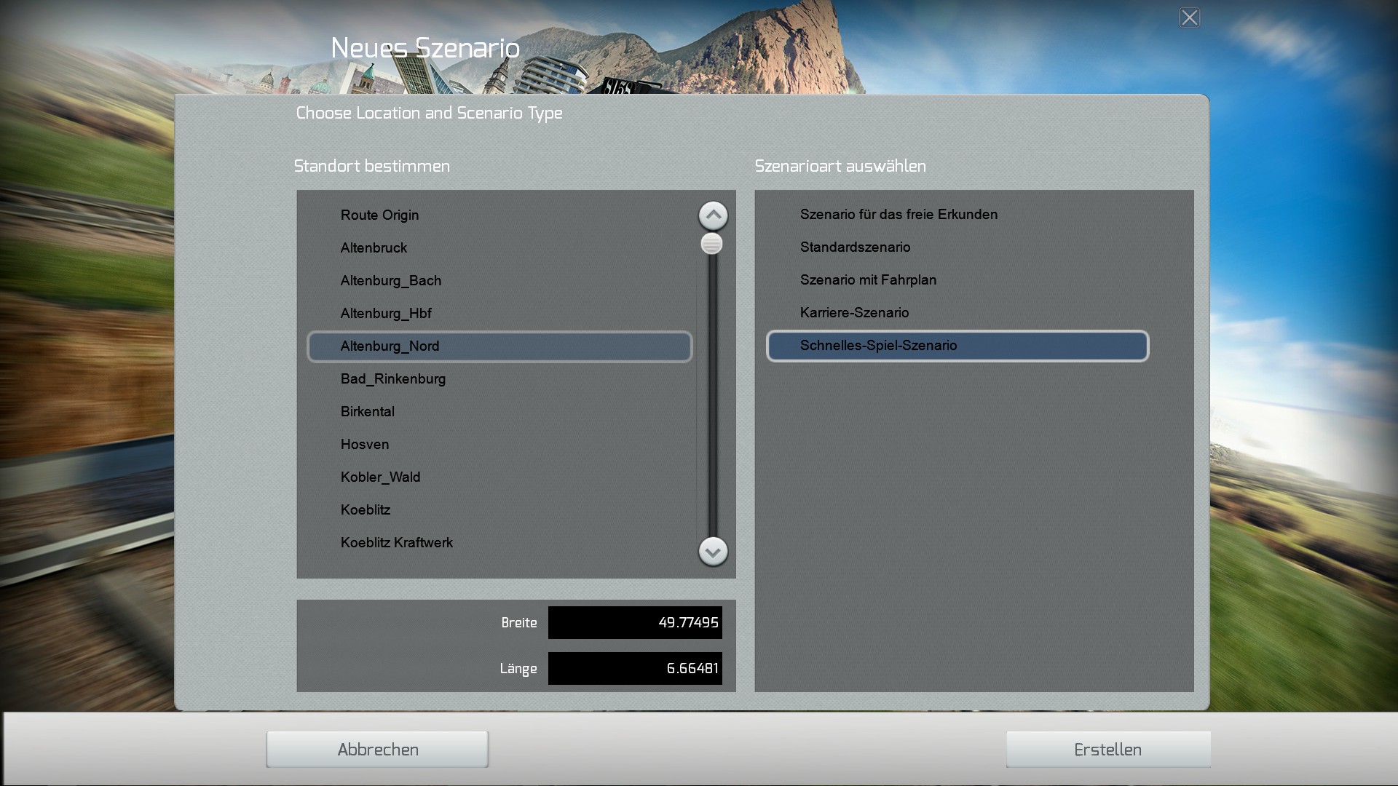The image size is (1398, 786).
Task: Click the Breite latitude input field
Action: click(x=634, y=623)
